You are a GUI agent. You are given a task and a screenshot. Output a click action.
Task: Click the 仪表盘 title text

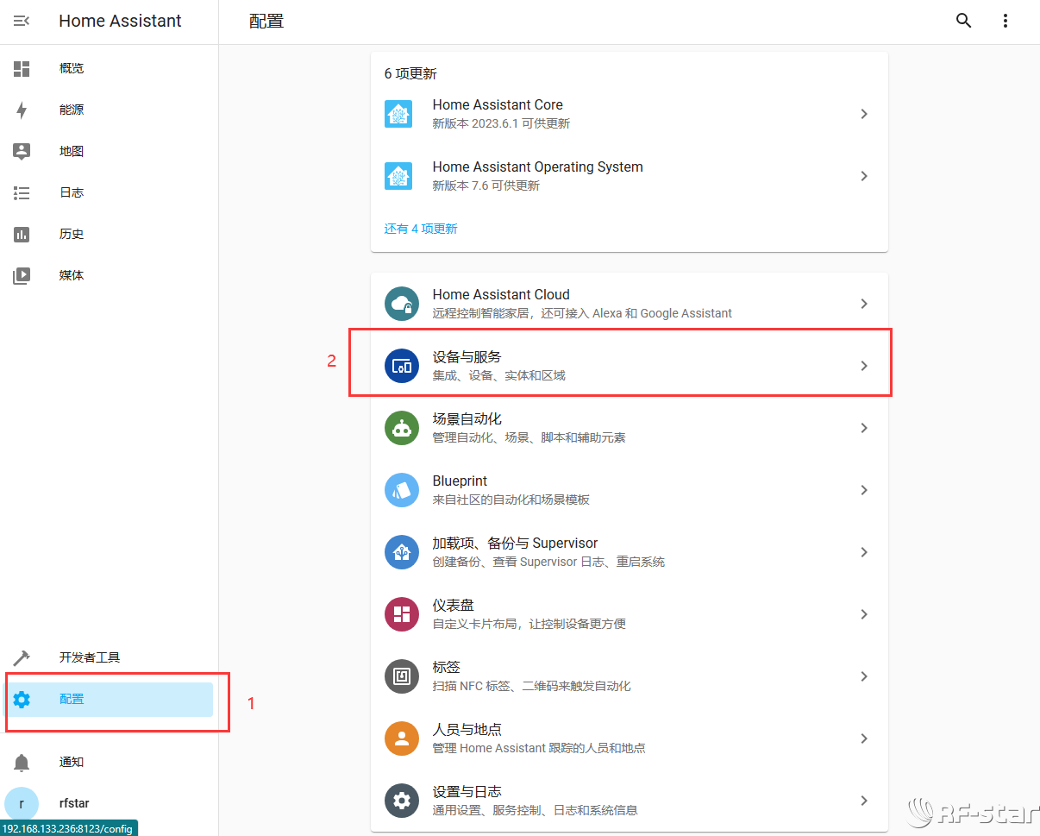coord(453,606)
